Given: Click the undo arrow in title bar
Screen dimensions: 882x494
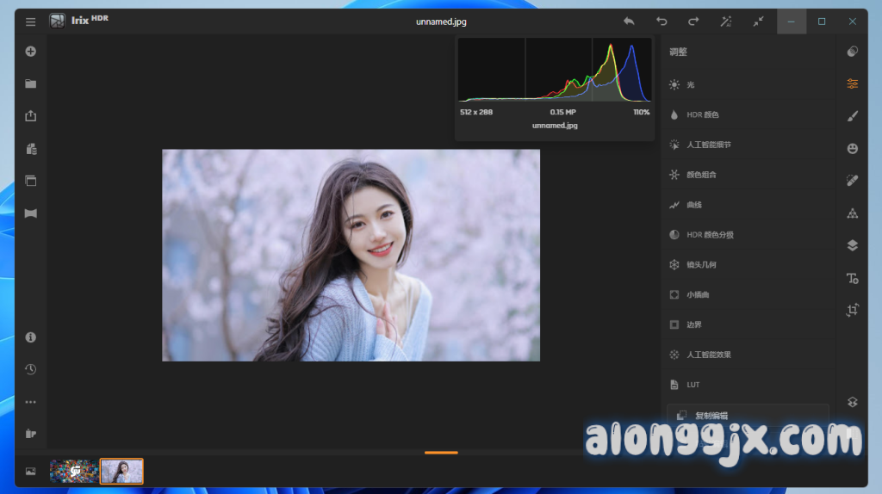Looking at the screenshot, I should [x=661, y=22].
